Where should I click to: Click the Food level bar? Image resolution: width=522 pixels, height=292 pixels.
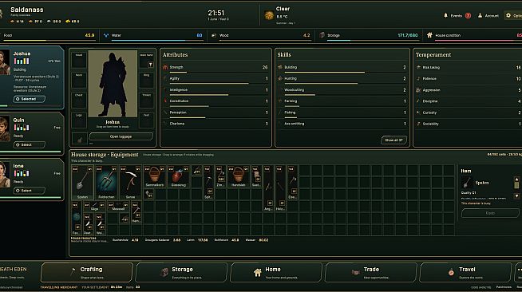[x=49, y=41]
